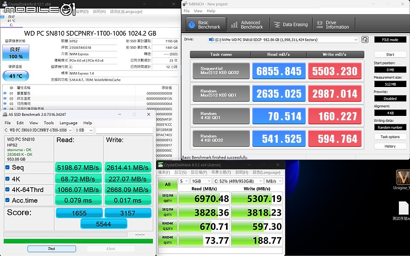Image resolution: width=410 pixels, height=256 pixels.
Task: Click the Alignment 4 KB field
Action: [390, 113]
